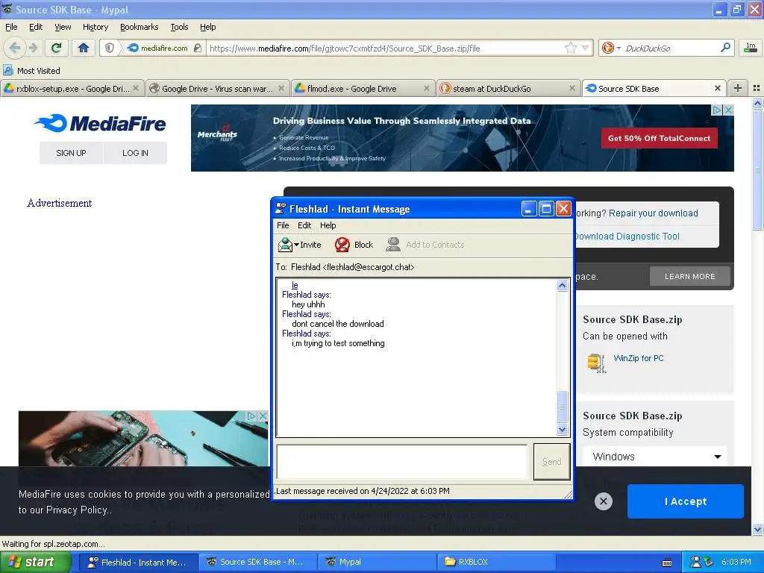Bookmark this page with the star icon

(x=571, y=48)
